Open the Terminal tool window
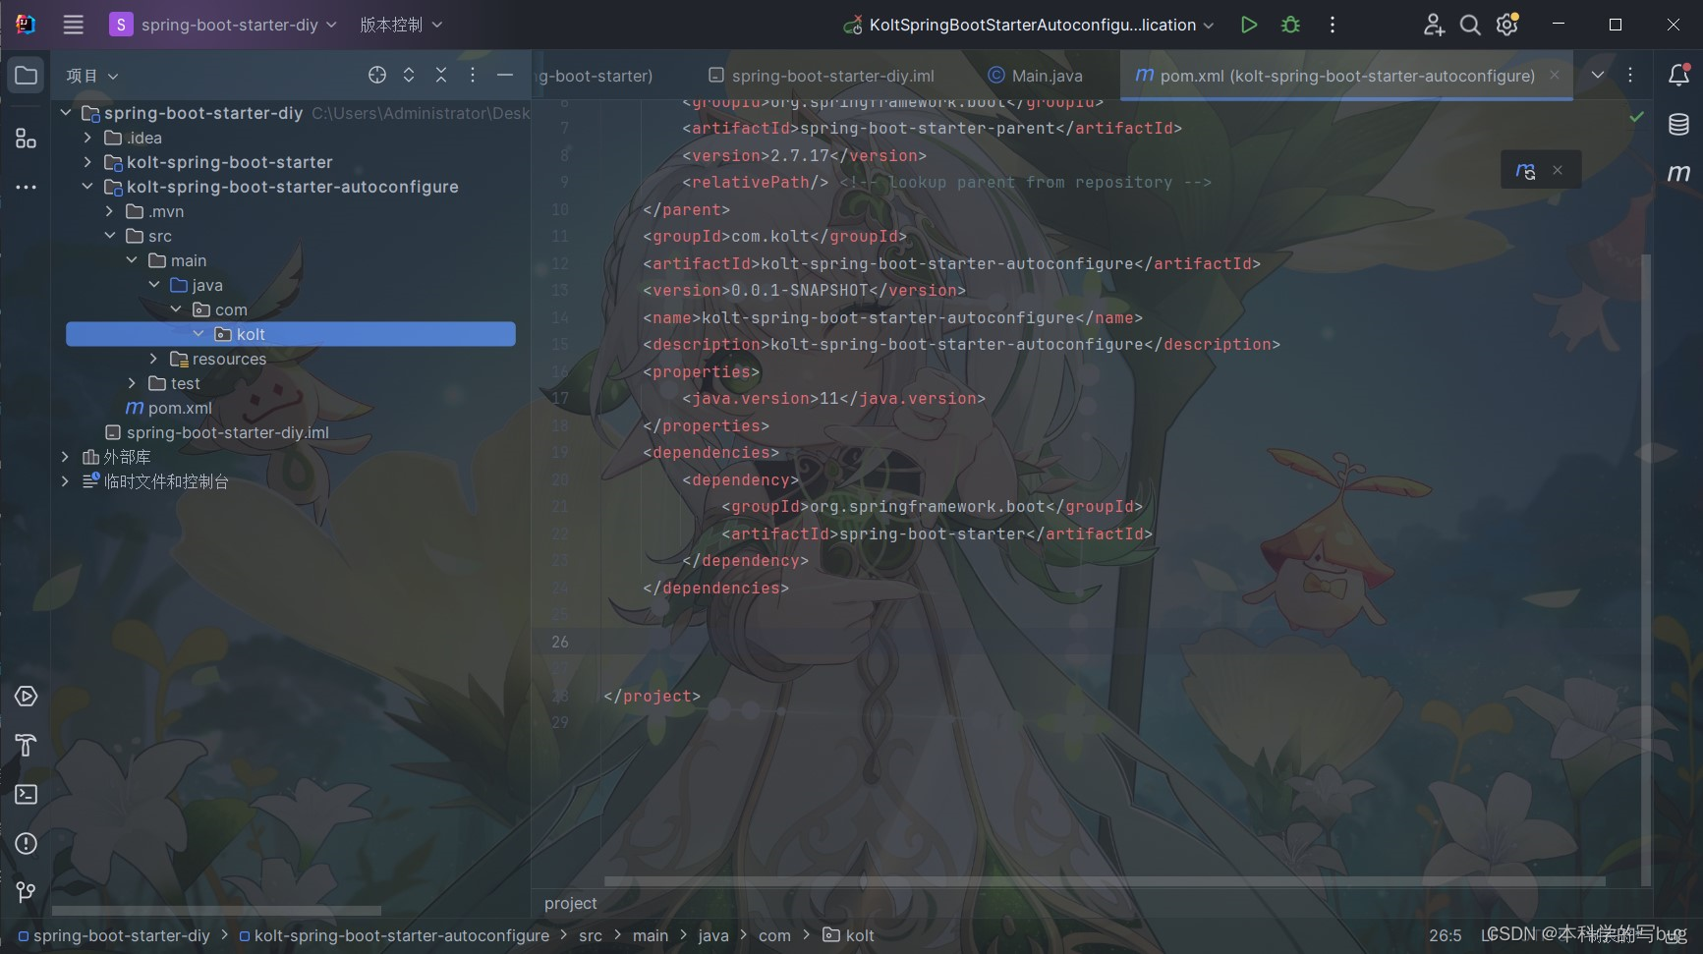 [27, 794]
